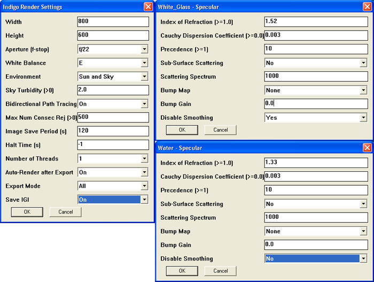Viewport: 374px width, 282px height.
Task: Cancel the White_Glass Specular dialog
Action: (221, 130)
